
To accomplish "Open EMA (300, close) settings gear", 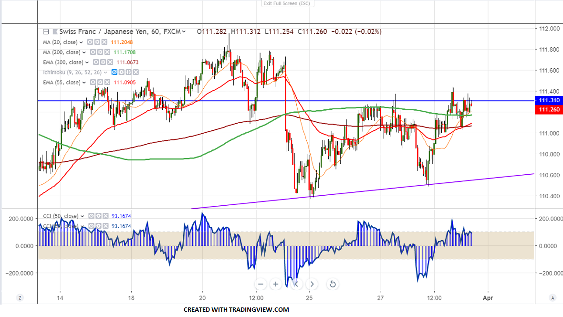I will pos(103,62).
